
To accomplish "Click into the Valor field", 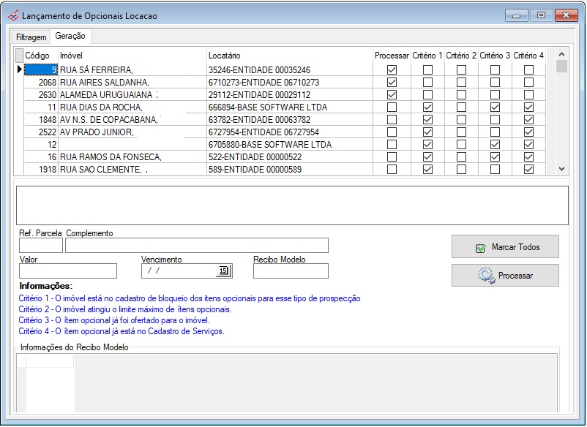I will tap(68, 271).
